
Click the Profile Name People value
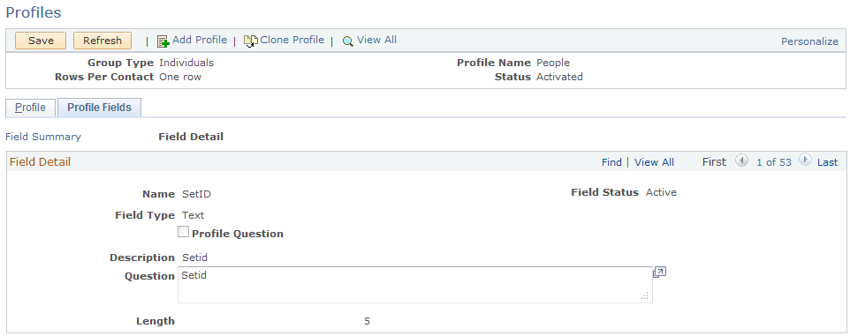click(x=553, y=63)
